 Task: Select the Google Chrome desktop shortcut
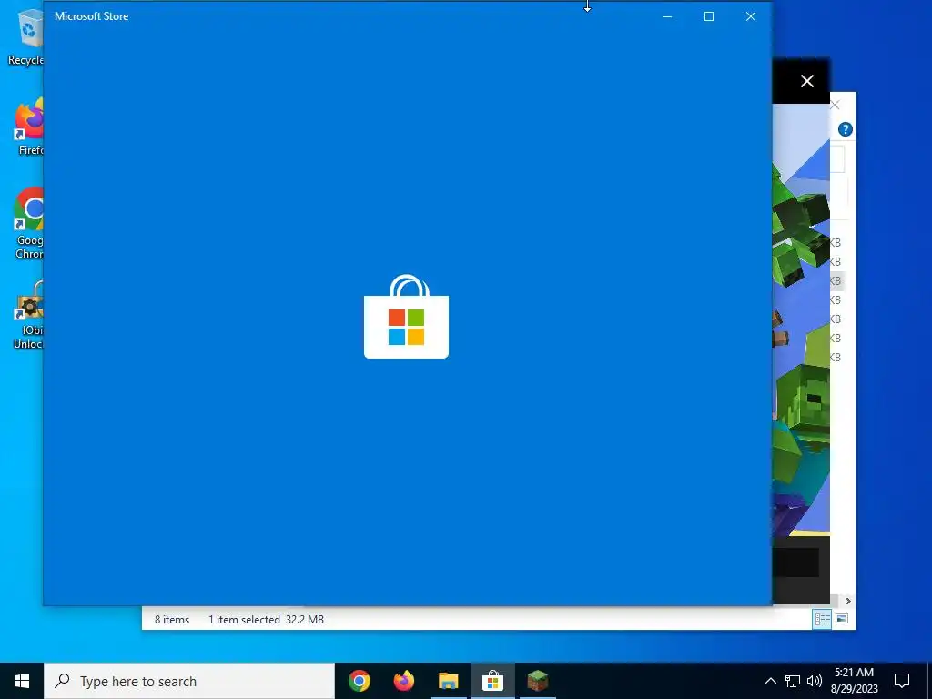(x=28, y=224)
